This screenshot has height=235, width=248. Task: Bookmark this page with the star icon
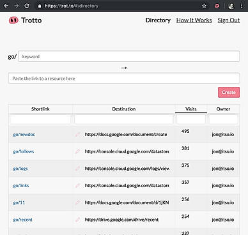click(204, 6)
